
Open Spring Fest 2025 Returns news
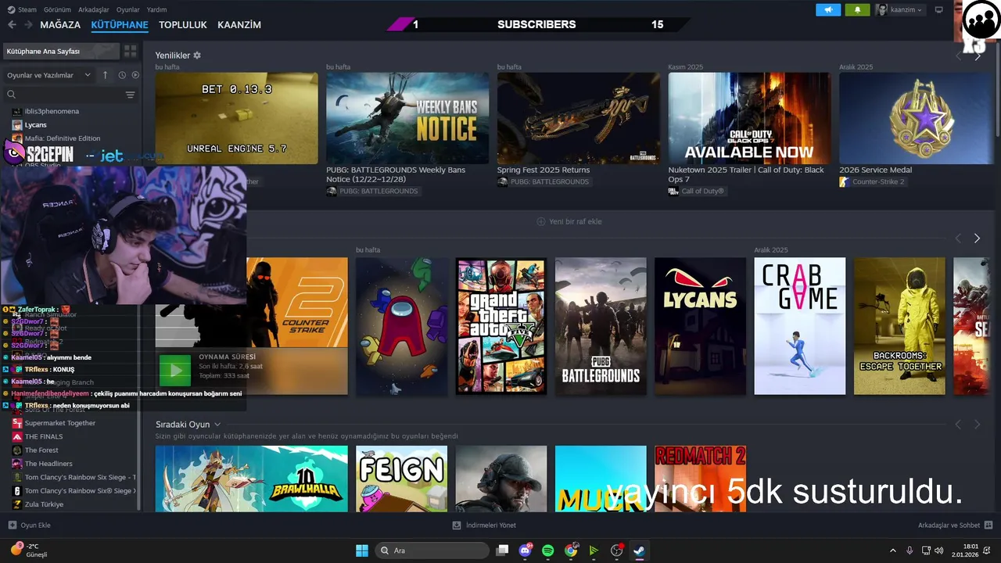pyautogui.click(x=578, y=118)
